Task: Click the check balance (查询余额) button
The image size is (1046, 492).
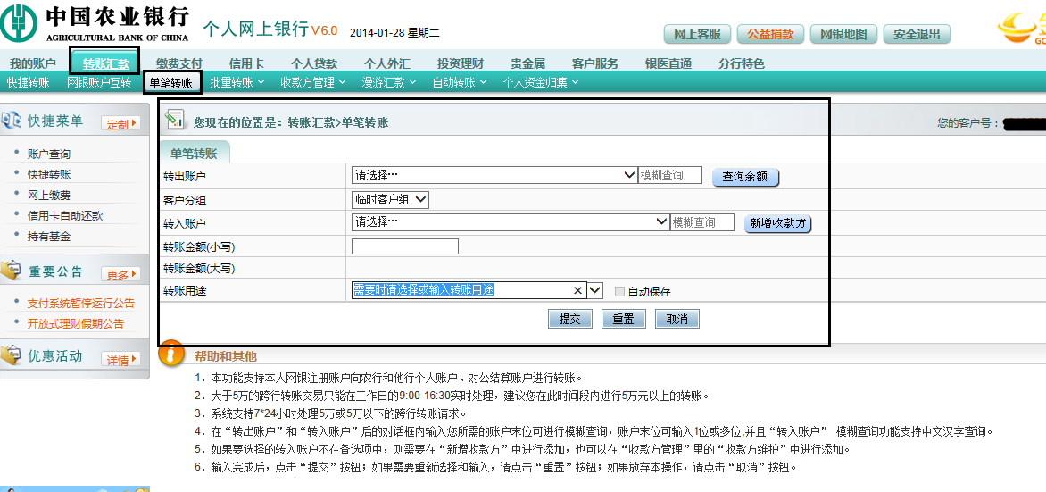Action: pos(744,177)
